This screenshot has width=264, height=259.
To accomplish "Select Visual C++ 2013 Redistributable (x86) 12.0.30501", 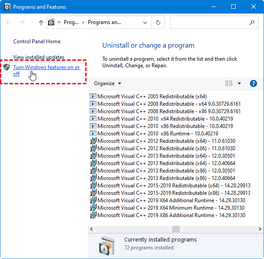I will [x=162, y=170].
